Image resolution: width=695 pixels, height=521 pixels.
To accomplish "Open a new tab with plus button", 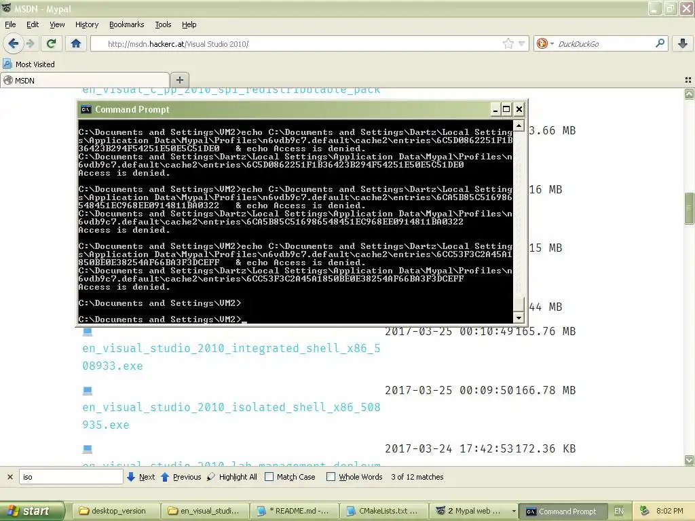I will 179,80.
